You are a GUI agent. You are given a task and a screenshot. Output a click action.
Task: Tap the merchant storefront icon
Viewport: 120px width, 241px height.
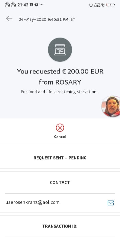pos(60,50)
